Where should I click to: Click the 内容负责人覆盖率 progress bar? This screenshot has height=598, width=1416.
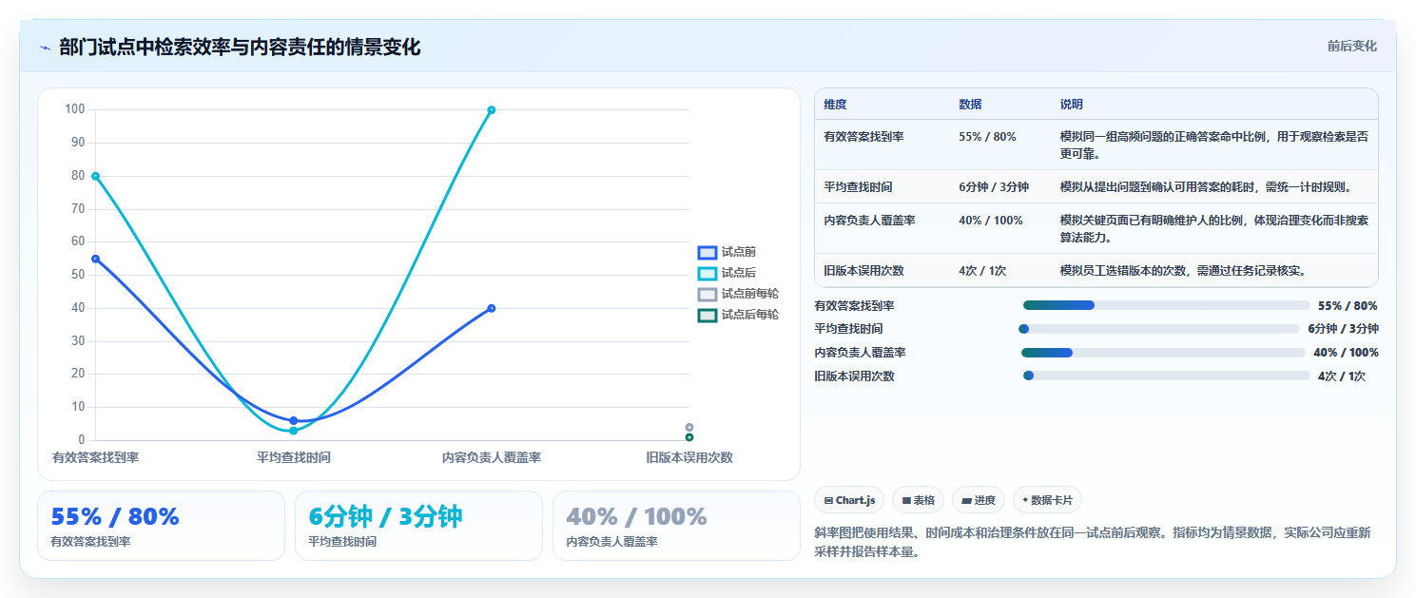pos(1163,353)
